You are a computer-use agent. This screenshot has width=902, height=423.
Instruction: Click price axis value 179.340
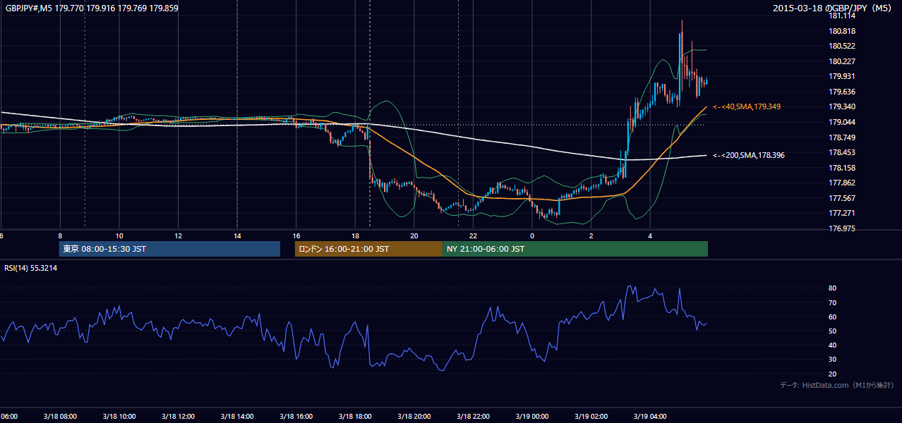click(843, 107)
